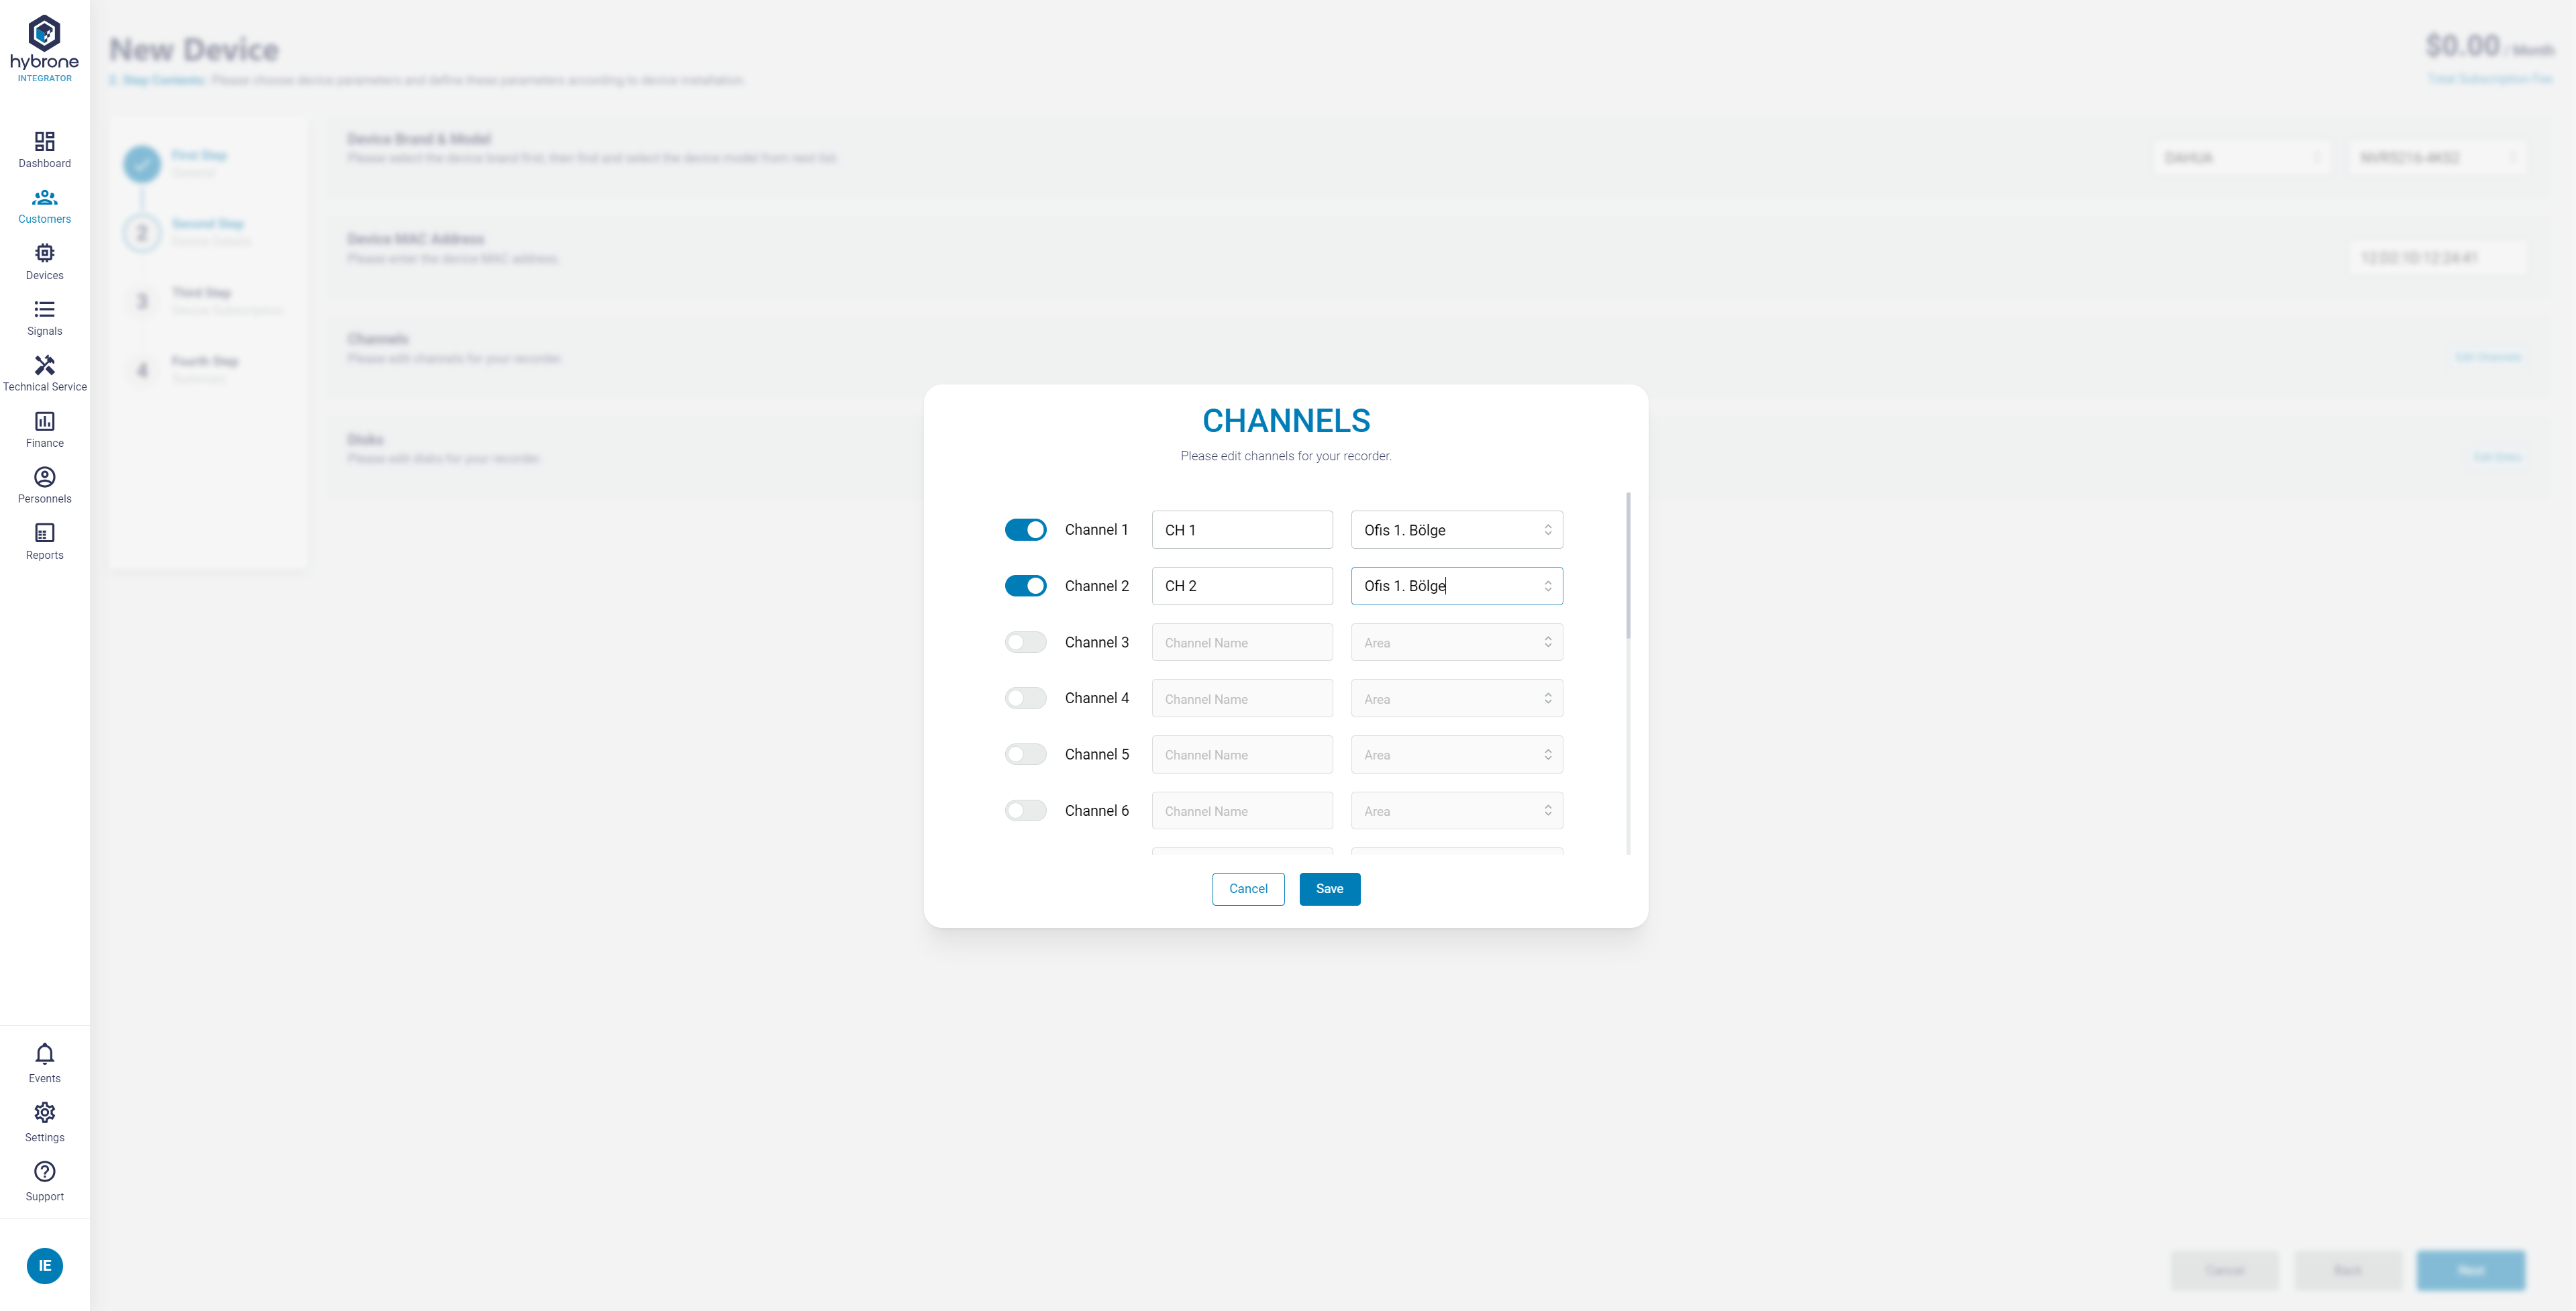Open Settings gear icon

[x=44, y=1113]
